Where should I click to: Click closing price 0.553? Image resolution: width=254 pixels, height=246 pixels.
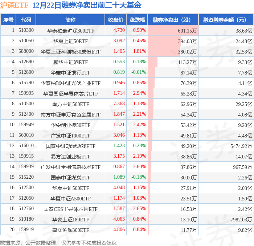pos(119,62)
